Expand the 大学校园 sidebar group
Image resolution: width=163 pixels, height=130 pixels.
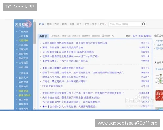[17, 63]
